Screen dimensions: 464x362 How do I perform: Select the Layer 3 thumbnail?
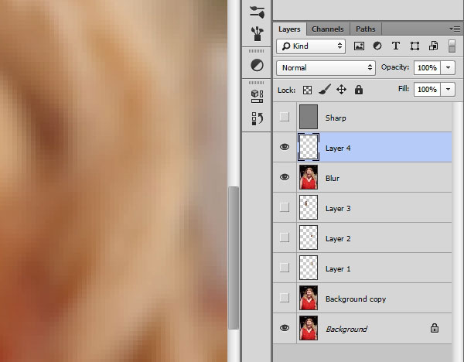[x=309, y=208]
